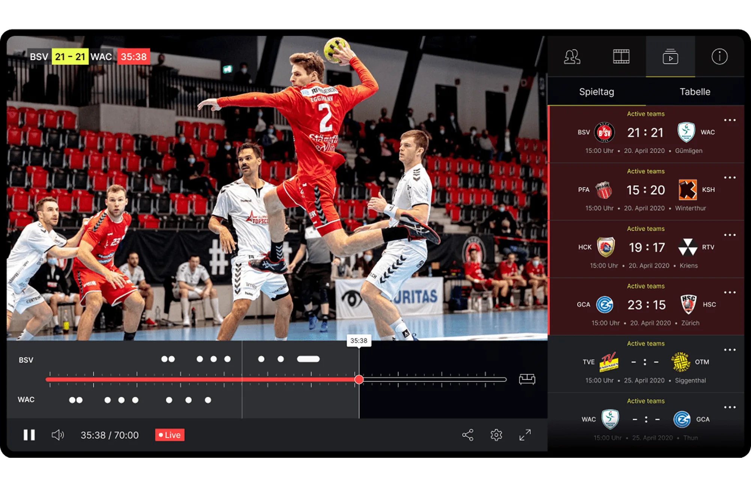Select the 23 : 15 match score
Screen dimensions: 751x486
click(647, 305)
